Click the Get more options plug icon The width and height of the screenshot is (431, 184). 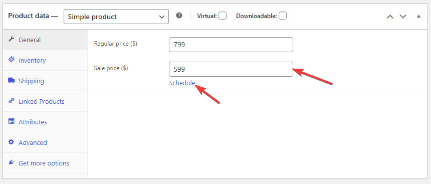tap(11, 162)
